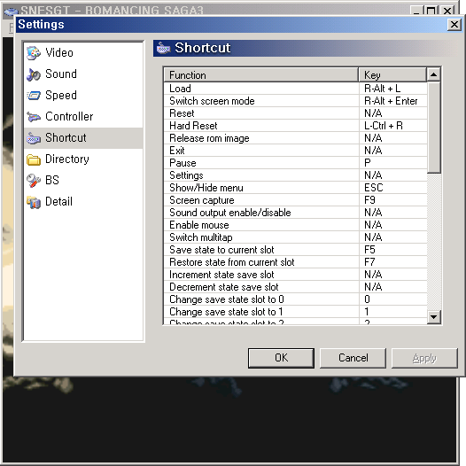Select Change save state slot to 0
The height and width of the screenshot is (466, 466).
[x=295, y=299]
